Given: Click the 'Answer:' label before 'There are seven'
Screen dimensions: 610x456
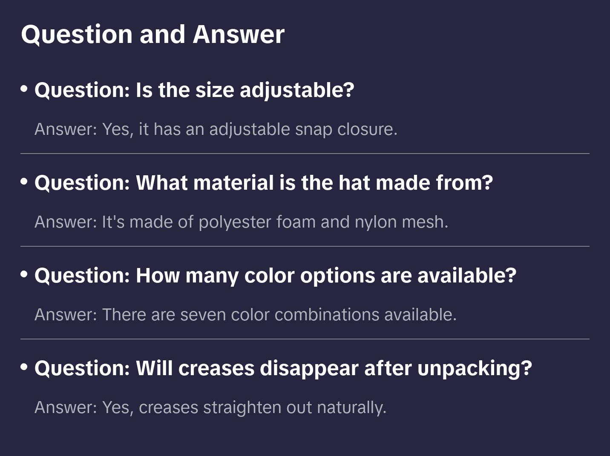Looking at the screenshot, I should (x=66, y=315).
